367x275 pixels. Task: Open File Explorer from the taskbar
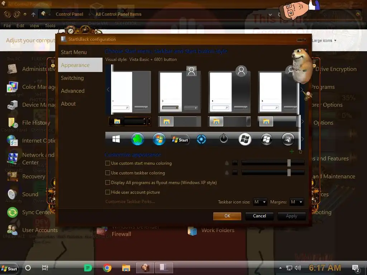(126, 268)
